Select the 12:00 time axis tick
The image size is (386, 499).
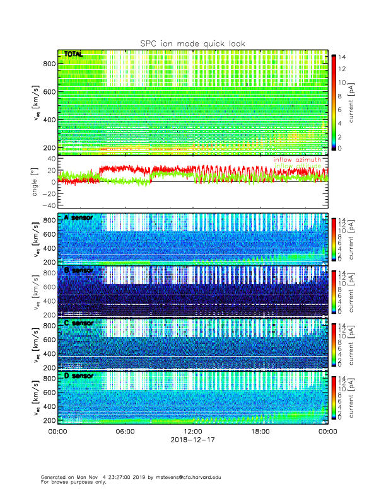click(192, 432)
